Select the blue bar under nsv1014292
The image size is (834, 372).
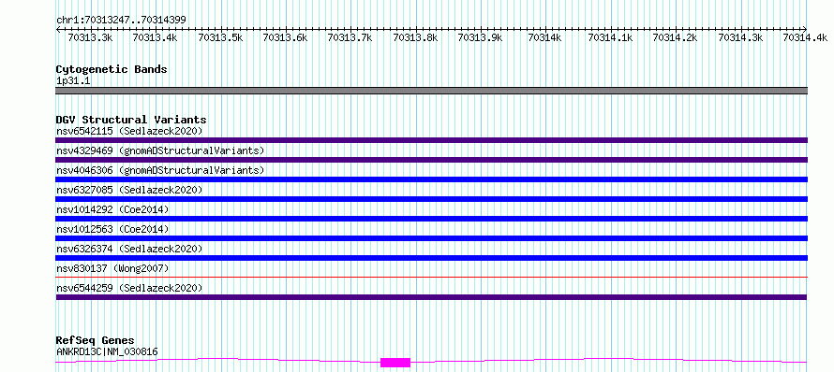(431, 219)
